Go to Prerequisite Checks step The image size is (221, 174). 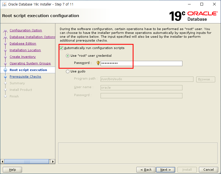coord(25,77)
